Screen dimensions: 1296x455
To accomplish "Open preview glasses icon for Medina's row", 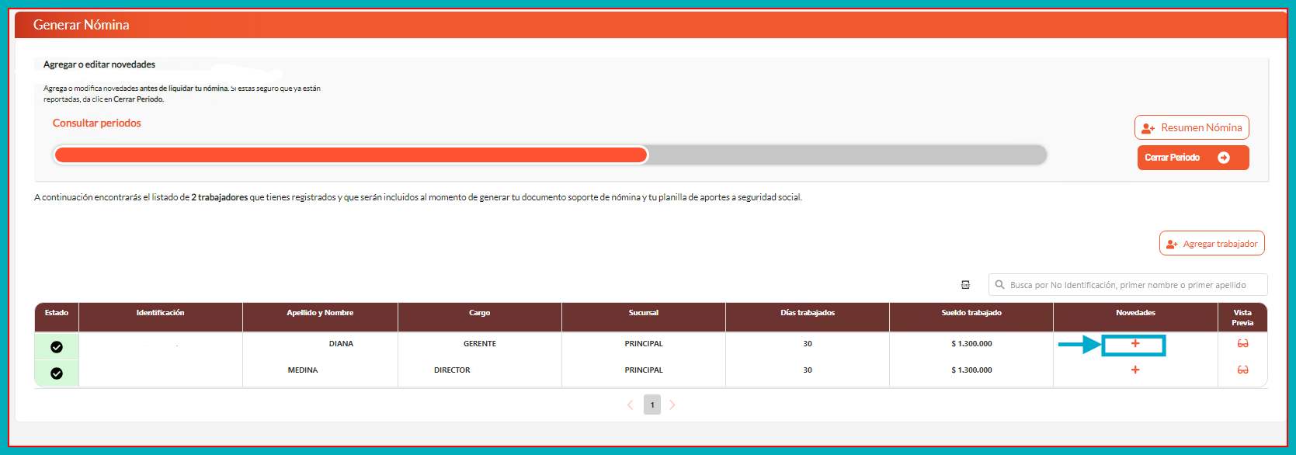I will pos(1242,370).
